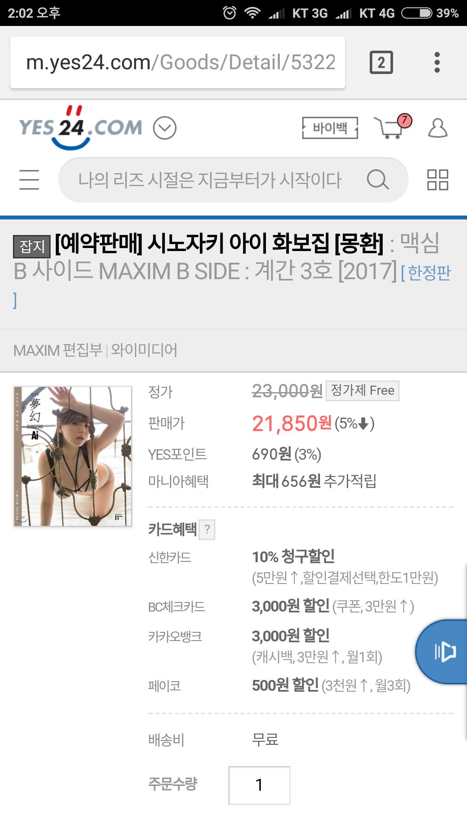467x831 pixels.
Task: Tap the hamburger menu icon
Action: 29,180
